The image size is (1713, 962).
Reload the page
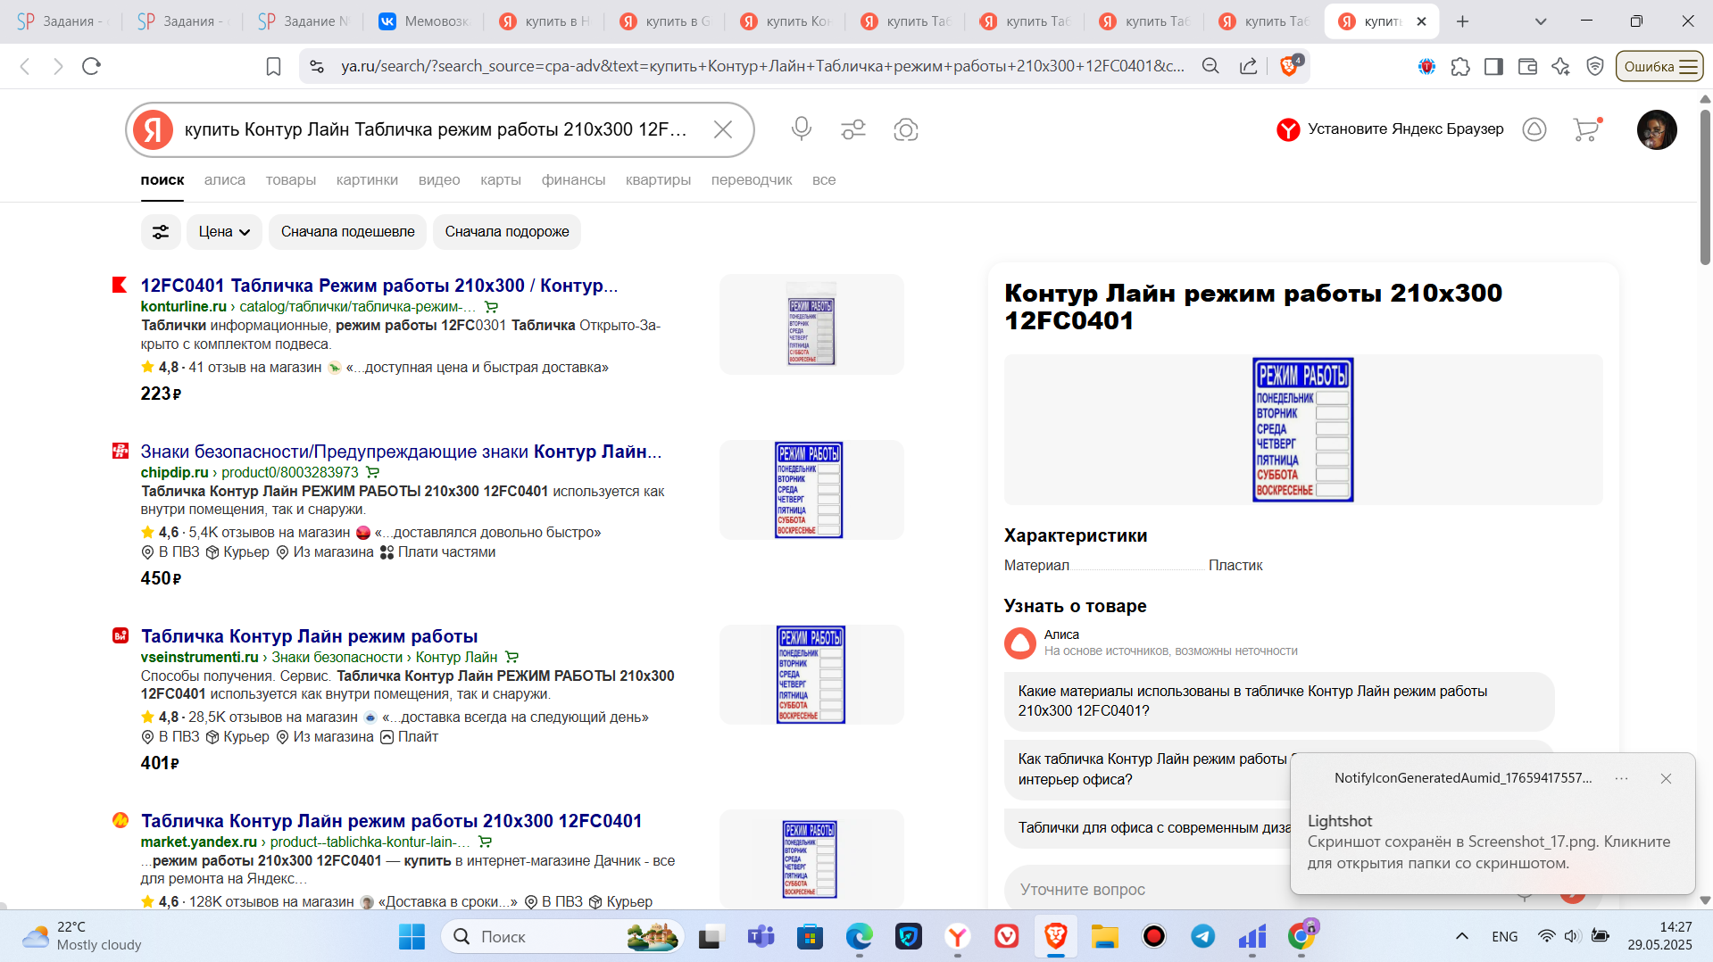click(91, 66)
